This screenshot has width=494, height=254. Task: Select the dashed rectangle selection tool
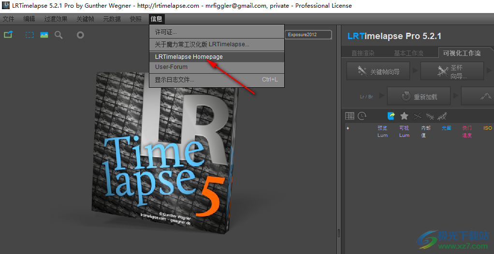[30, 35]
